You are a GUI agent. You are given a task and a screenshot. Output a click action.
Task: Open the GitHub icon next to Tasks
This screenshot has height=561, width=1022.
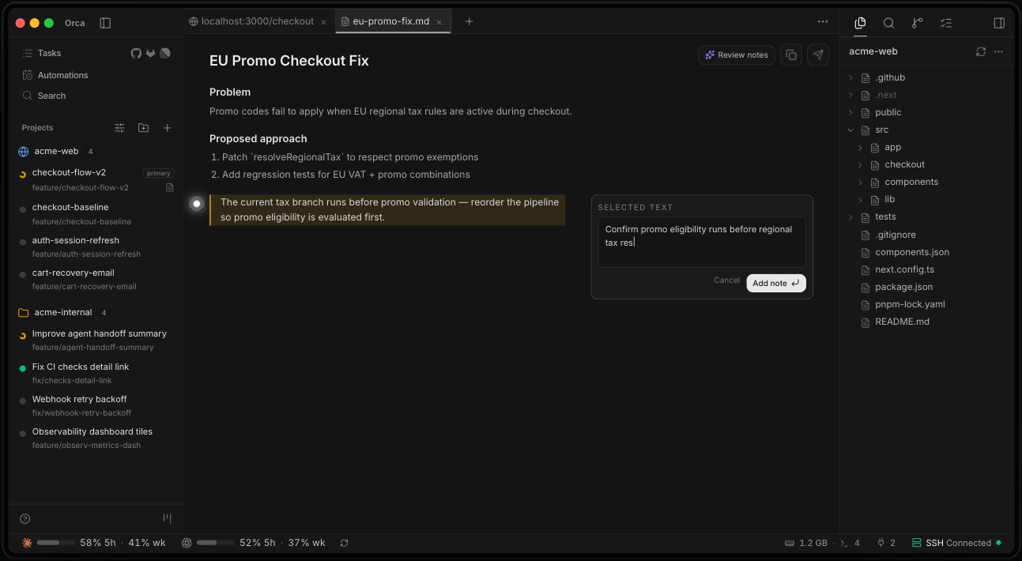pyautogui.click(x=136, y=53)
